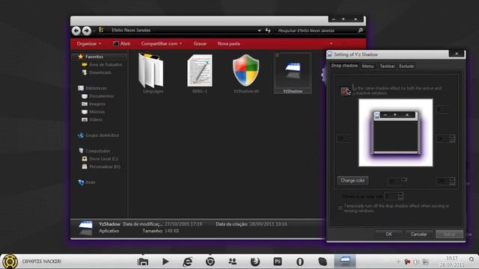The width and height of the screenshot is (479, 269).
Task: Click the search magnifier icon in Explorer
Action: point(360,30)
